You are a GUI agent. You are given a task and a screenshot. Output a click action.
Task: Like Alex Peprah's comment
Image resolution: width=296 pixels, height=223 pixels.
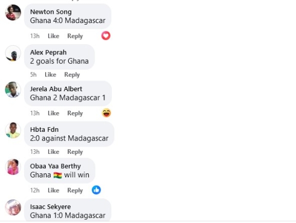click(x=50, y=74)
